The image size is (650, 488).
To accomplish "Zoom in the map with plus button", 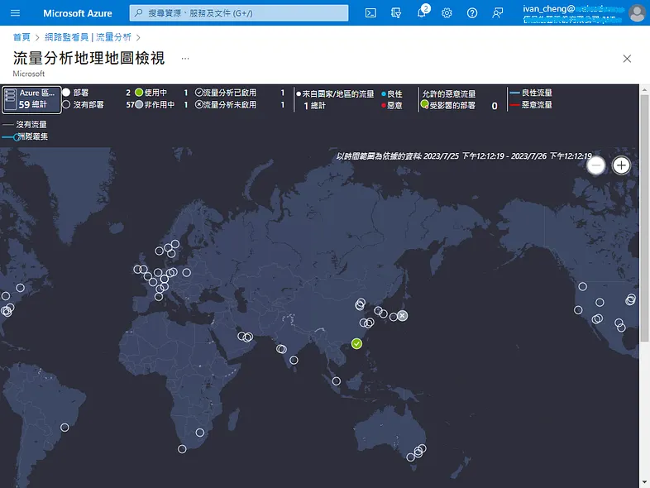I will click(x=621, y=165).
